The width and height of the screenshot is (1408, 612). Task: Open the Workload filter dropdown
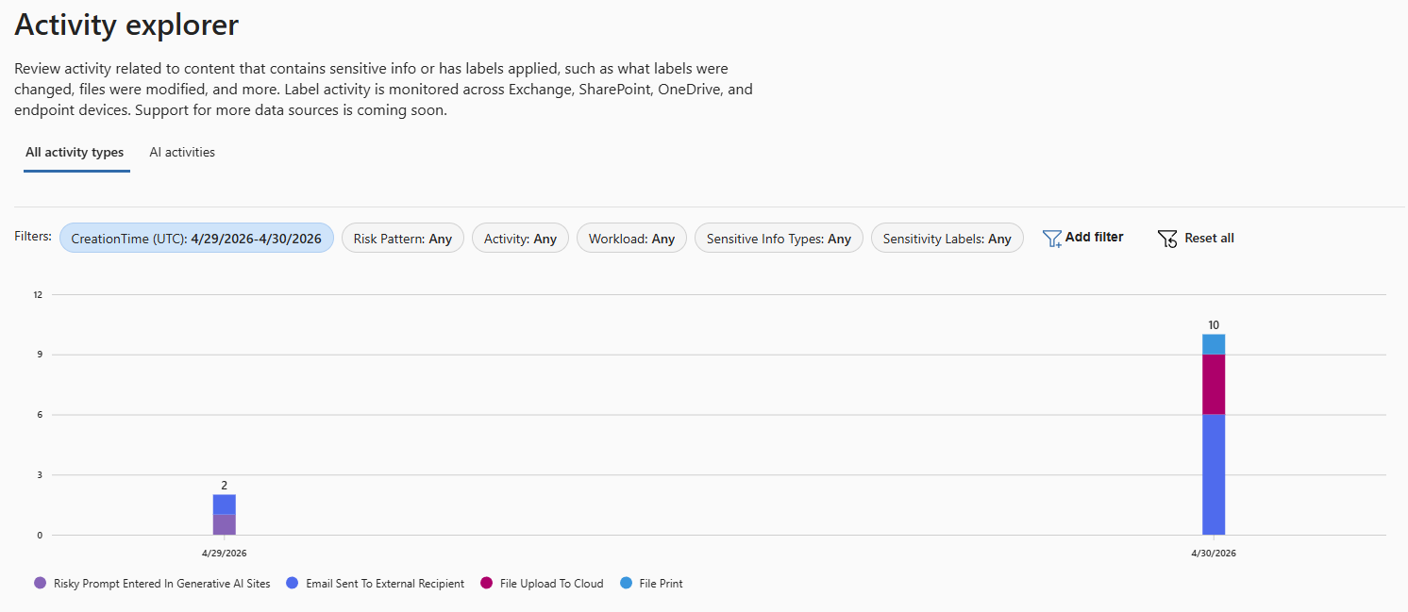(x=631, y=239)
